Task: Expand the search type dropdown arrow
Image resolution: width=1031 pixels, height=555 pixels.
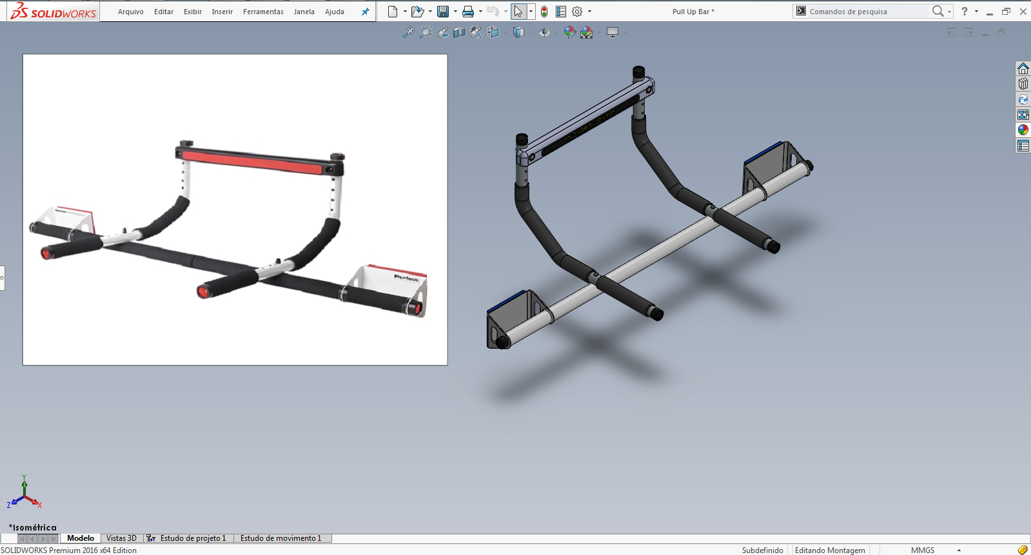Action: [949, 12]
